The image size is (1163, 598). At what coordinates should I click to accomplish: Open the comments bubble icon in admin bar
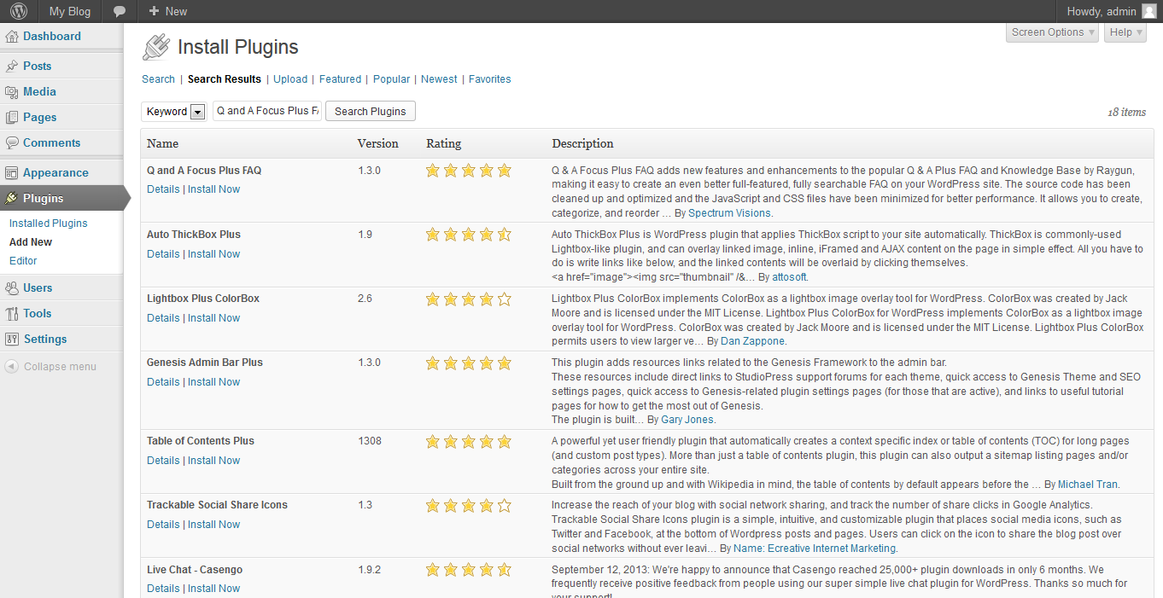(x=120, y=11)
